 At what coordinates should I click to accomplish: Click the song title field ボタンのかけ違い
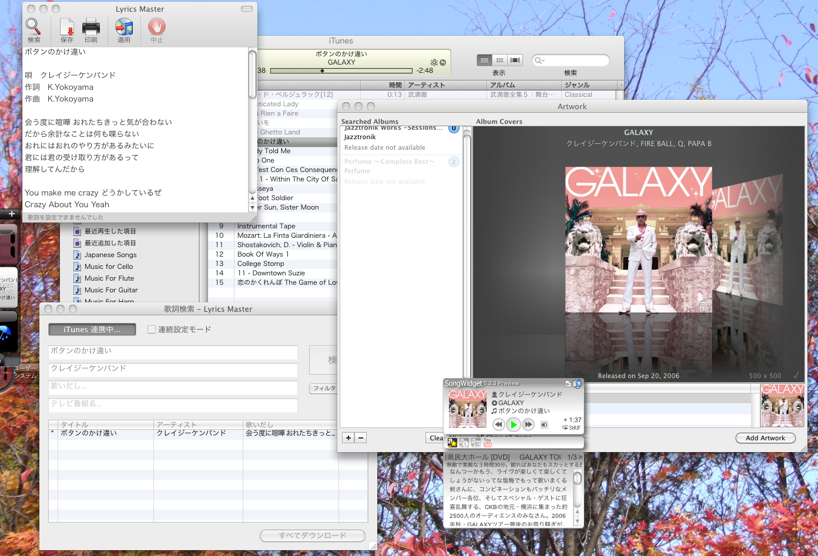[x=173, y=352]
